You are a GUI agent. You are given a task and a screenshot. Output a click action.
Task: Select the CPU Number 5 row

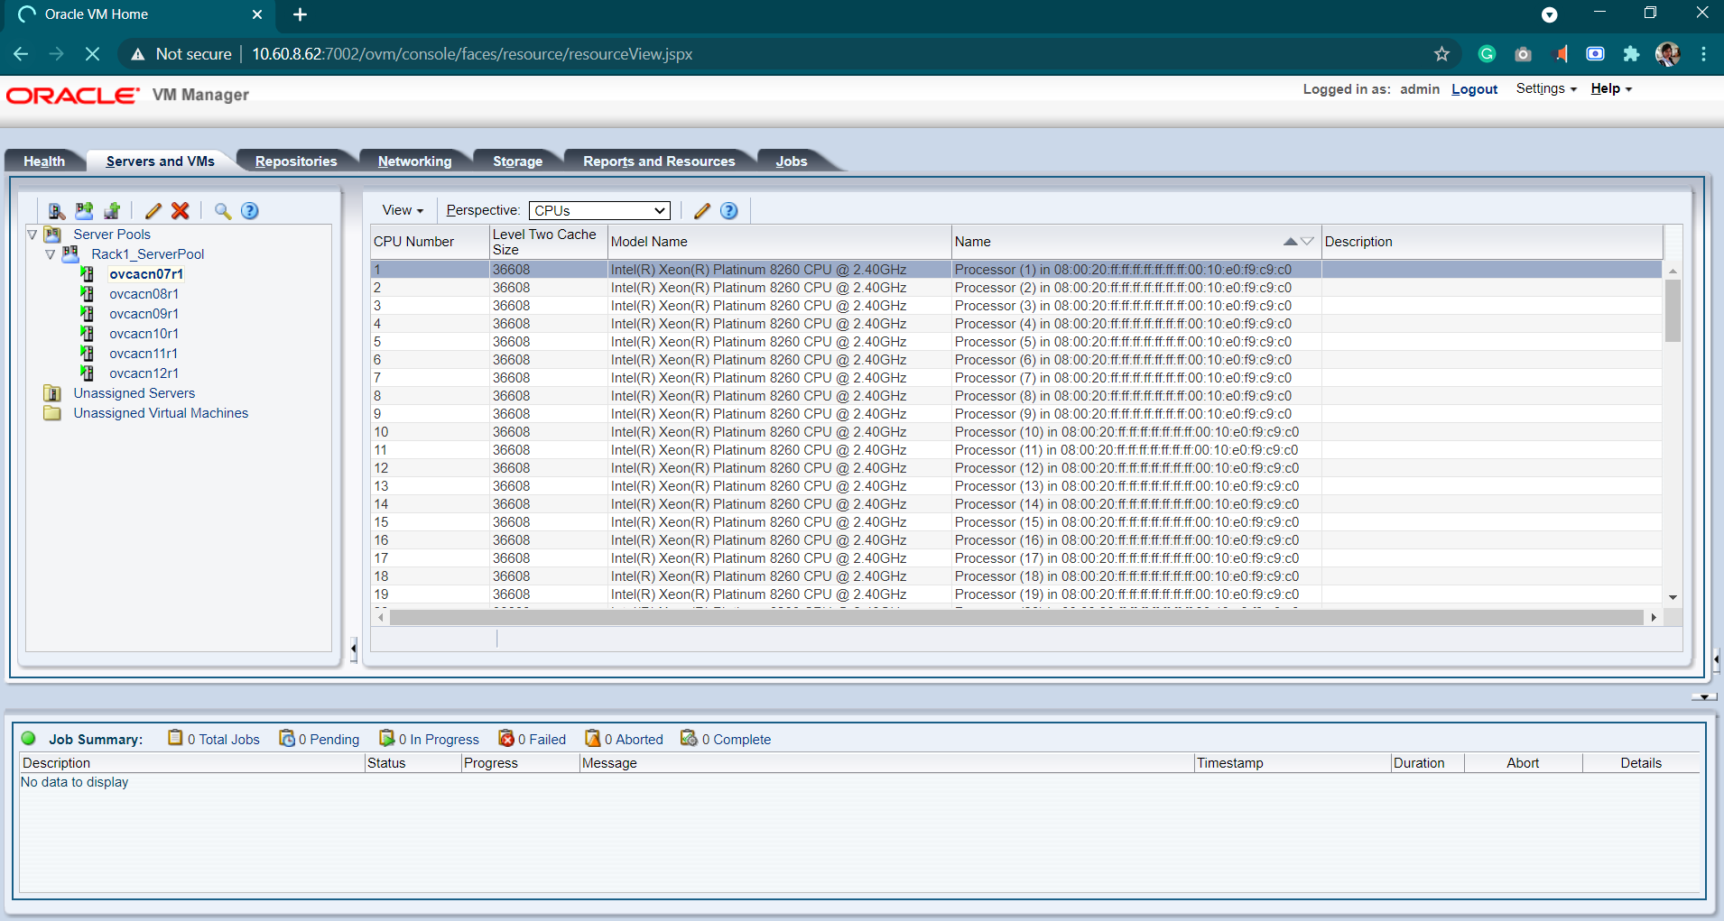point(1016,342)
